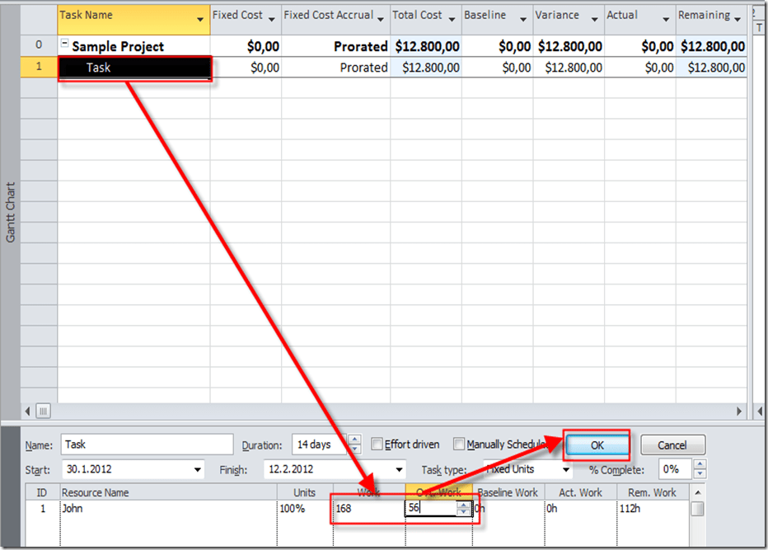Screen dimensions: 768x550
Task: Click the OK button
Action: pyautogui.click(x=597, y=444)
